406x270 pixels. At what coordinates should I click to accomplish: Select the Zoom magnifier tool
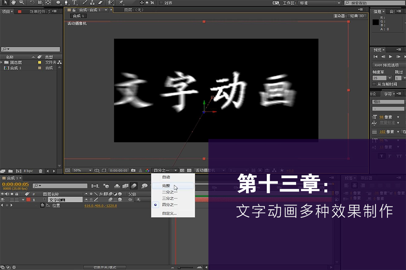point(22,2)
